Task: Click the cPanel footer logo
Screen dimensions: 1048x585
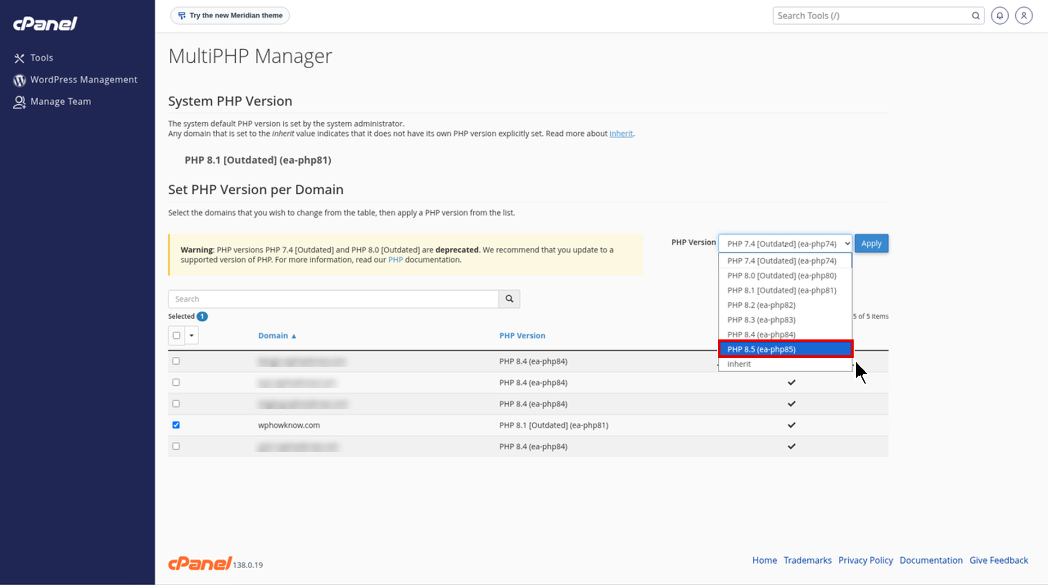Action: pyautogui.click(x=200, y=563)
